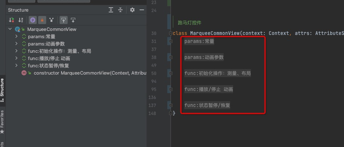The width and height of the screenshot is (344, 147).
Task: Click Collapse All in the Structure panel
Action: 120,10
